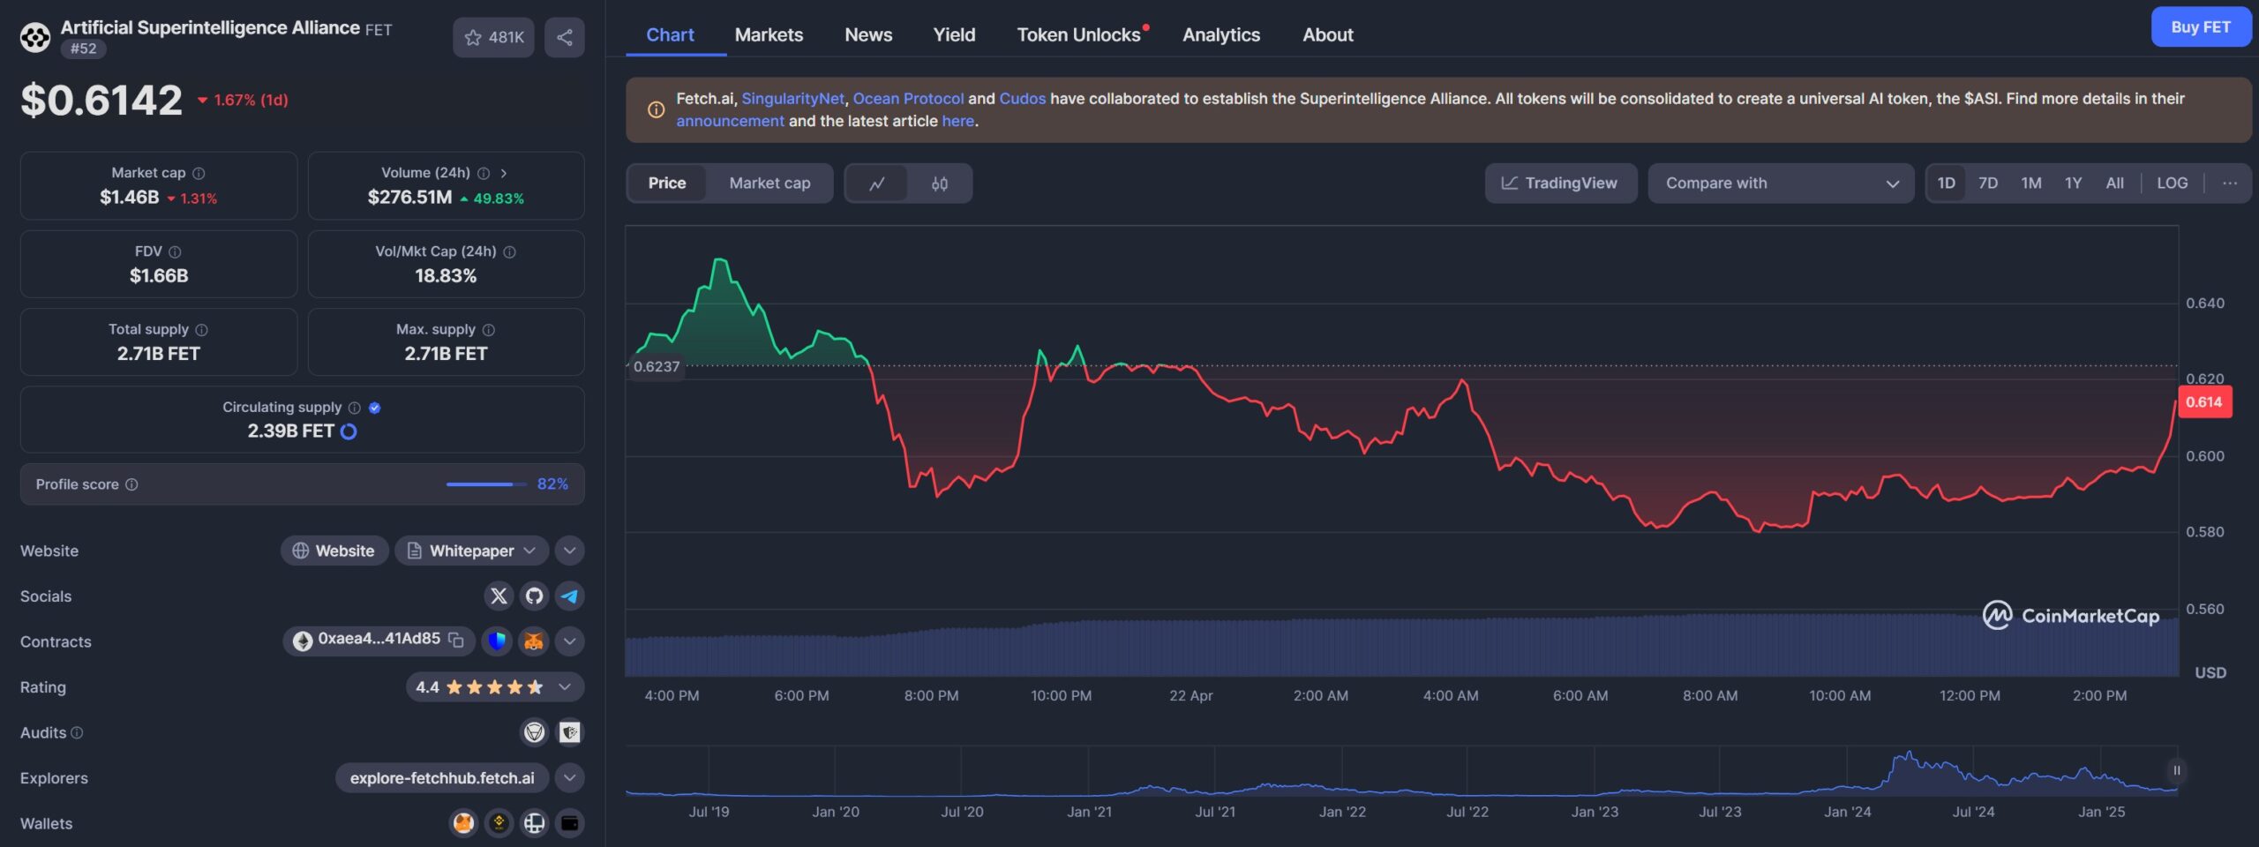The height and width of the screenshot is (847, 2259).
Task: Follow the announcement link in banner
Action: 730,122
